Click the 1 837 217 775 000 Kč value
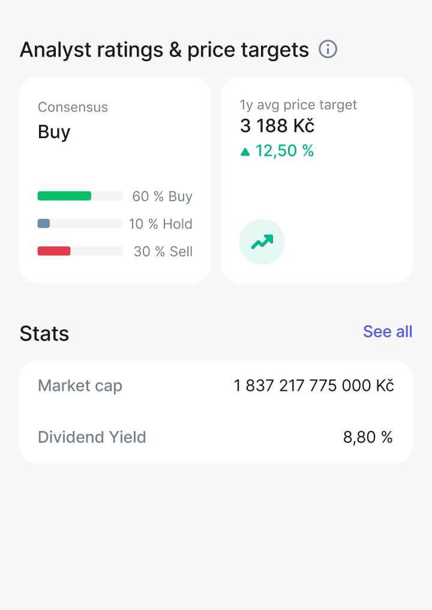The image size is (432, 610). coord(314,386)
